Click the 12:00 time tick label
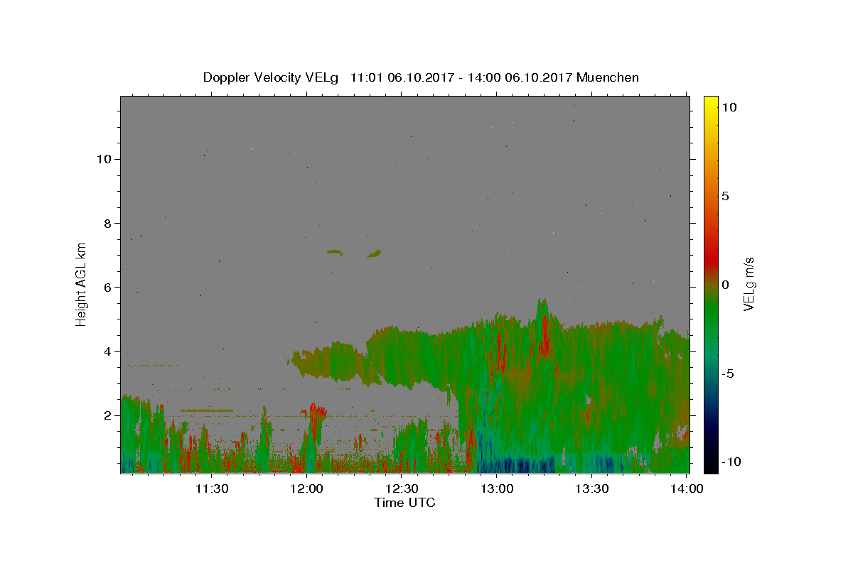Screen dimensions: 853x568 pyautogui.click(x=307, y=488)
